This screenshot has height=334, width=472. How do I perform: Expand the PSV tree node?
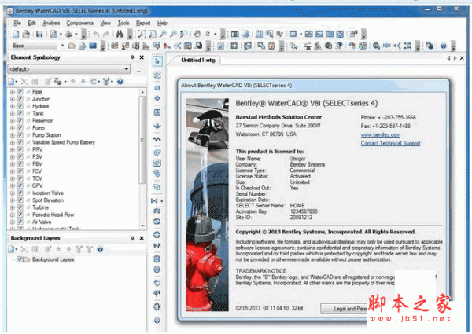(13, 156)
